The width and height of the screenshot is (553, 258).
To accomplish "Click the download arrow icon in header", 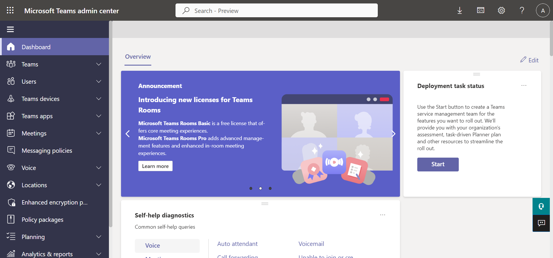I will point(460,11).
